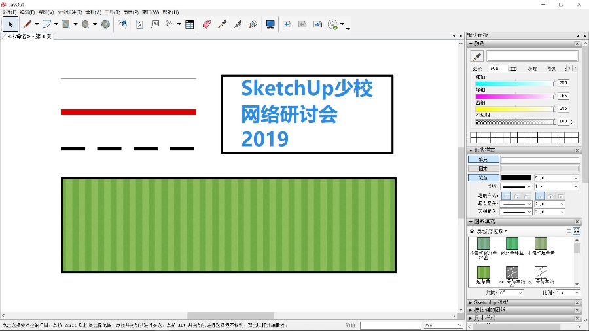The image size is (589, 331).
Task: Select the bevel corner stroke style
Action: 527,196
